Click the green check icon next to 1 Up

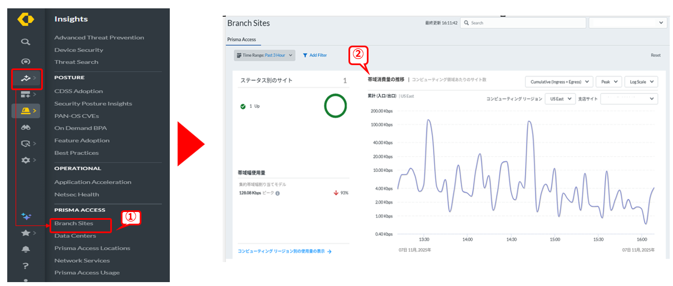pos(243,106)
